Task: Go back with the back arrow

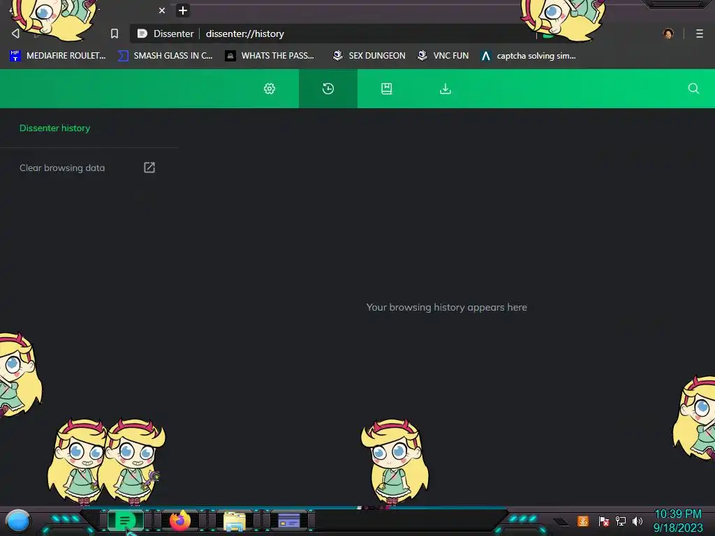Action: 15,33
